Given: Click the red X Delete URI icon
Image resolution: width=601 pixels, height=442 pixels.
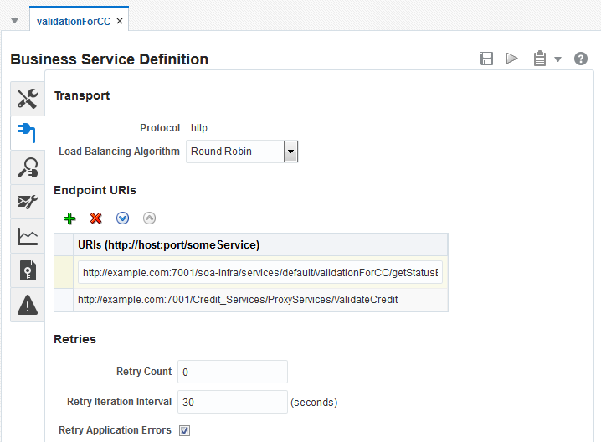Looking at the screenshot, I should tap(96, 218).
